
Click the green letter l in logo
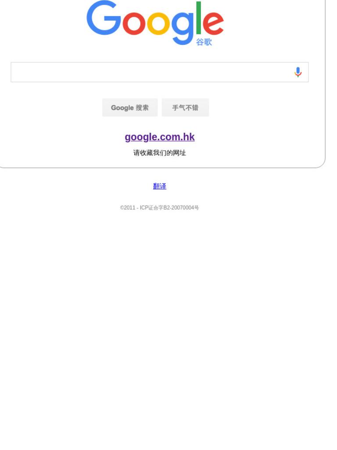coord(198,18)
